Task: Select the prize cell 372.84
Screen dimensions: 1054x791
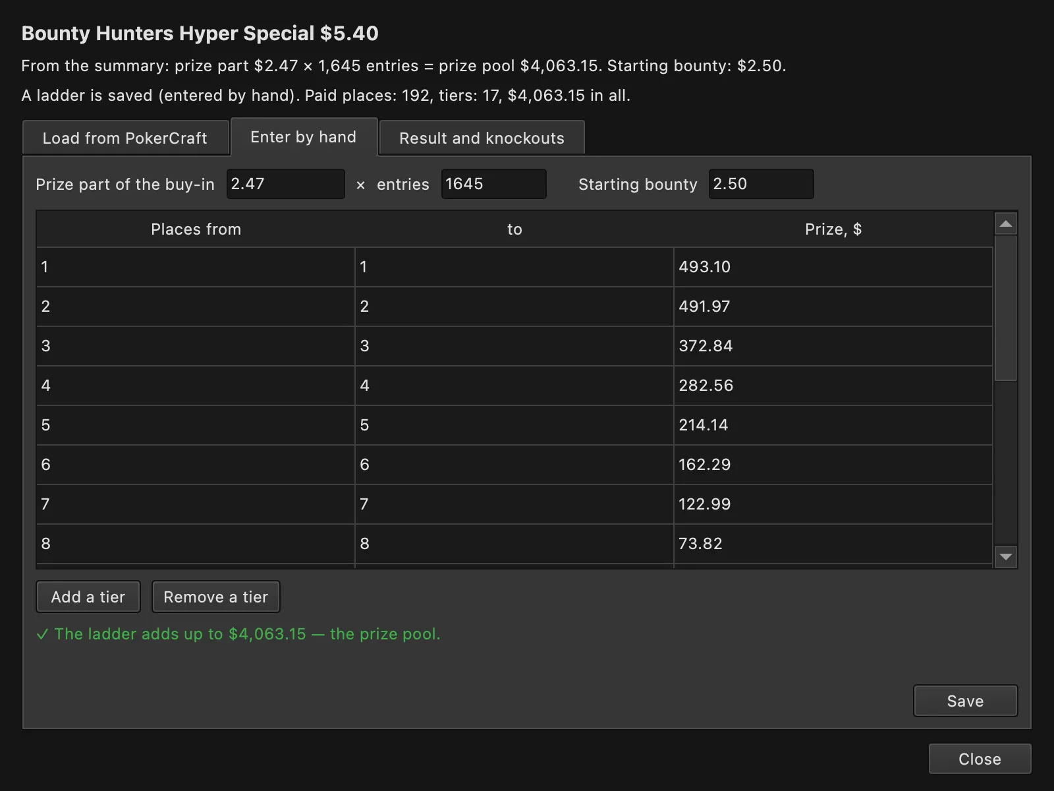Action: tap(833, 346)
